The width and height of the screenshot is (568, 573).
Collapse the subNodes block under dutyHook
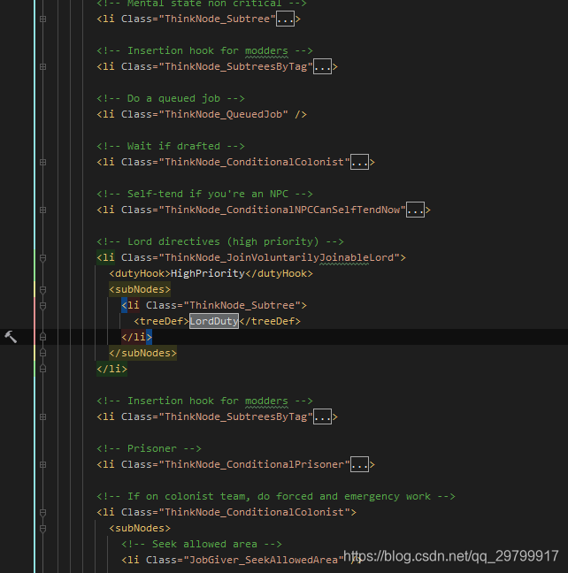[x=42, y=290]
